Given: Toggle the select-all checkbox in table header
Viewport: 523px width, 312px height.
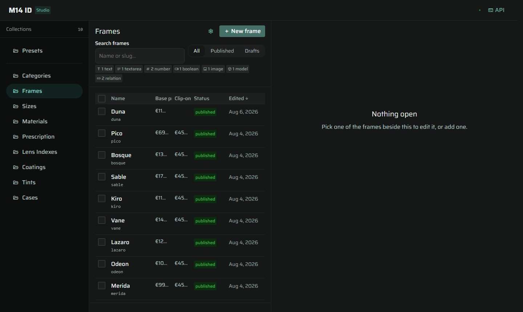Looking at the screenshot, I should tap(102, 99).
